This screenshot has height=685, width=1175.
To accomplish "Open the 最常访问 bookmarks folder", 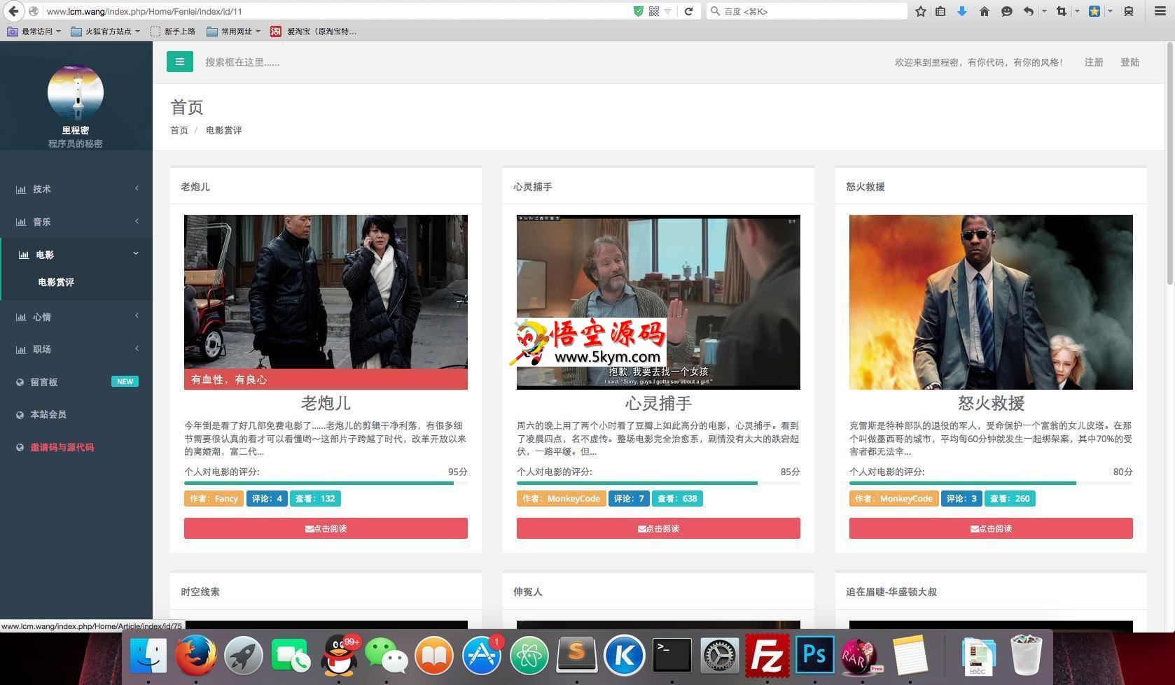I will [34, 31].
